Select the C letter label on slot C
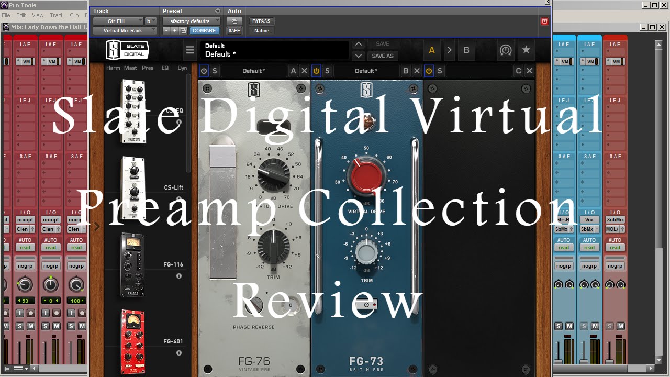The image size is (670, 377). tap(518, 71)
